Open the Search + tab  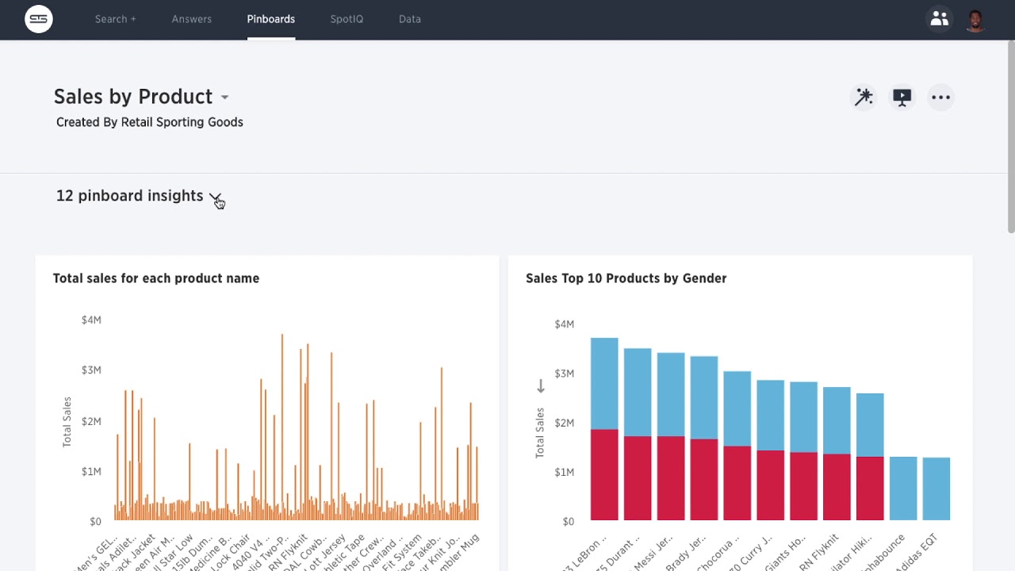point(115,19)
